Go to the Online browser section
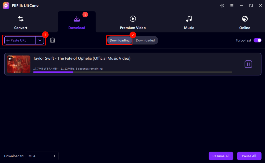Screen dimensions: 265x163 245,22
